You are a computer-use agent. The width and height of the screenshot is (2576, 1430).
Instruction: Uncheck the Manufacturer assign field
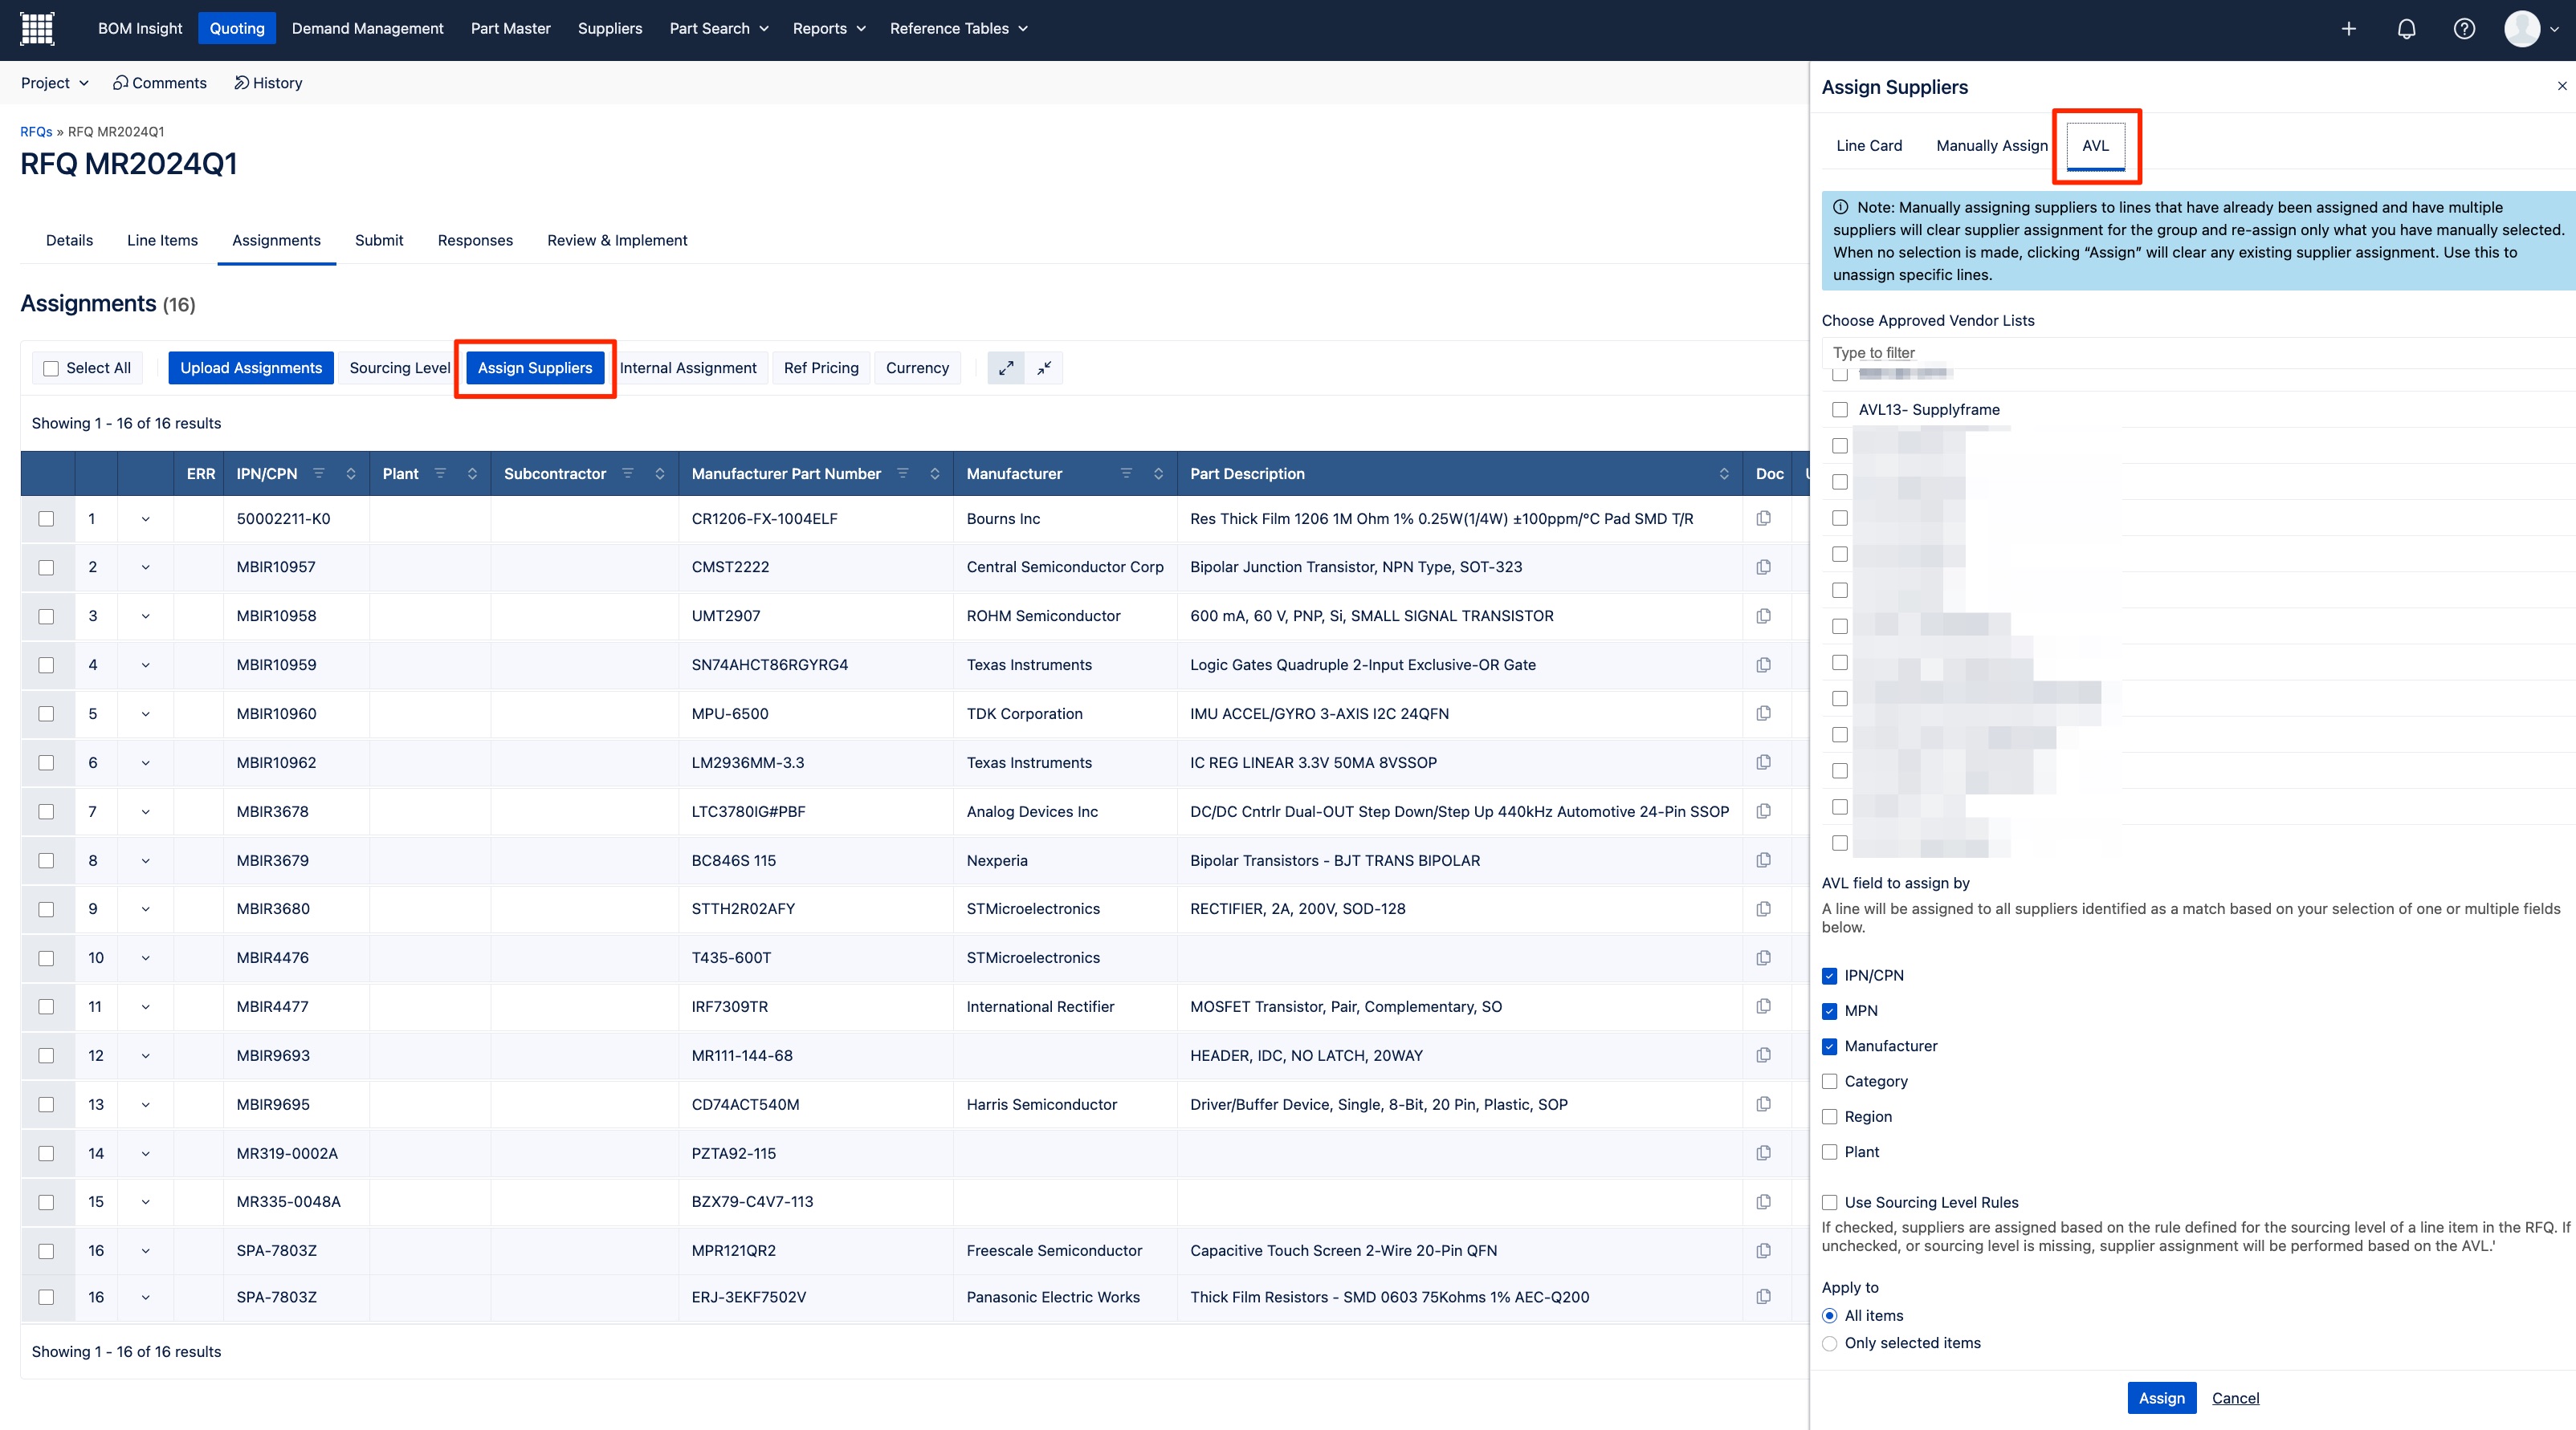[x=1830, y=1046]
